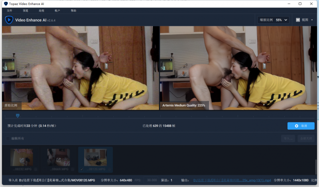
Task: Uncheck the checkbox on 08120.MPG thumbnail
Action: point(82,169)
